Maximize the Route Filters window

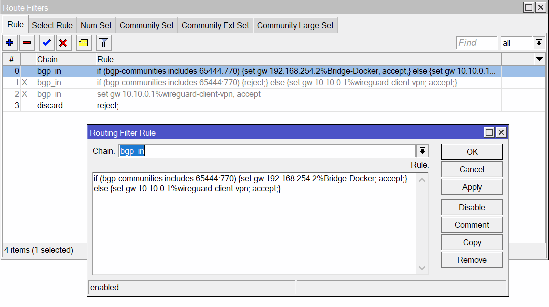click(x=529, y=7)
